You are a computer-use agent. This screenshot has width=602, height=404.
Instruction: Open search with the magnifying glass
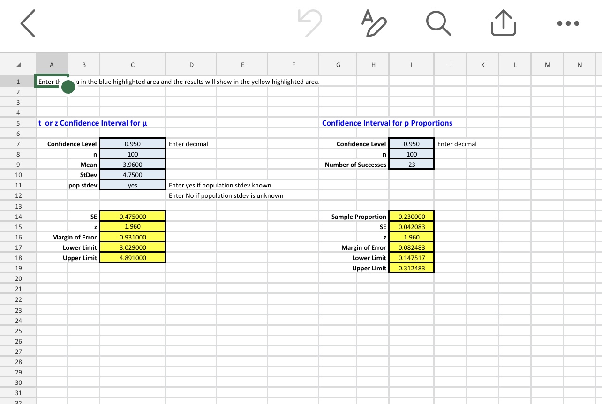pyautogui.click(x=439, y=24)
